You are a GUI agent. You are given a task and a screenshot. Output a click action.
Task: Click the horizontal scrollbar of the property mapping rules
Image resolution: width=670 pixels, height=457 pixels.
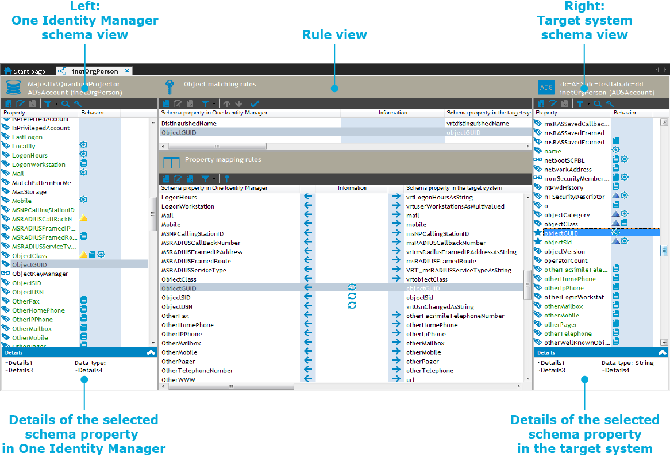(x=231, y=386)
